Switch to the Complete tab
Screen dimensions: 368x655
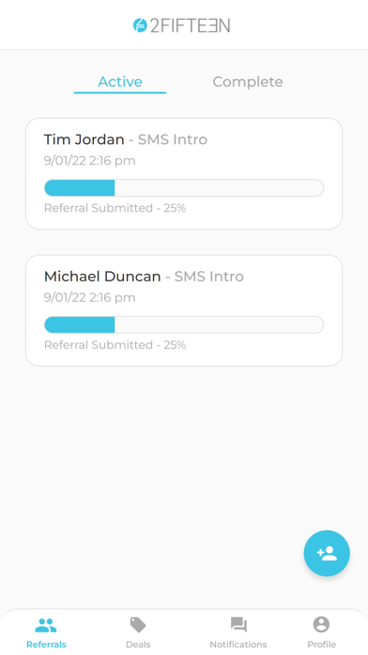point(248,82)
